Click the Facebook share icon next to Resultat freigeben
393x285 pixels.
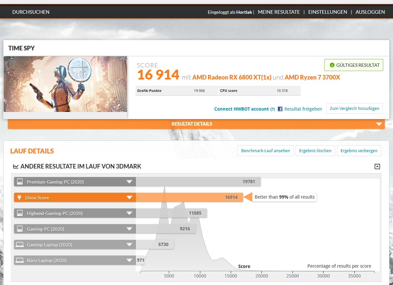coord(280,109)
